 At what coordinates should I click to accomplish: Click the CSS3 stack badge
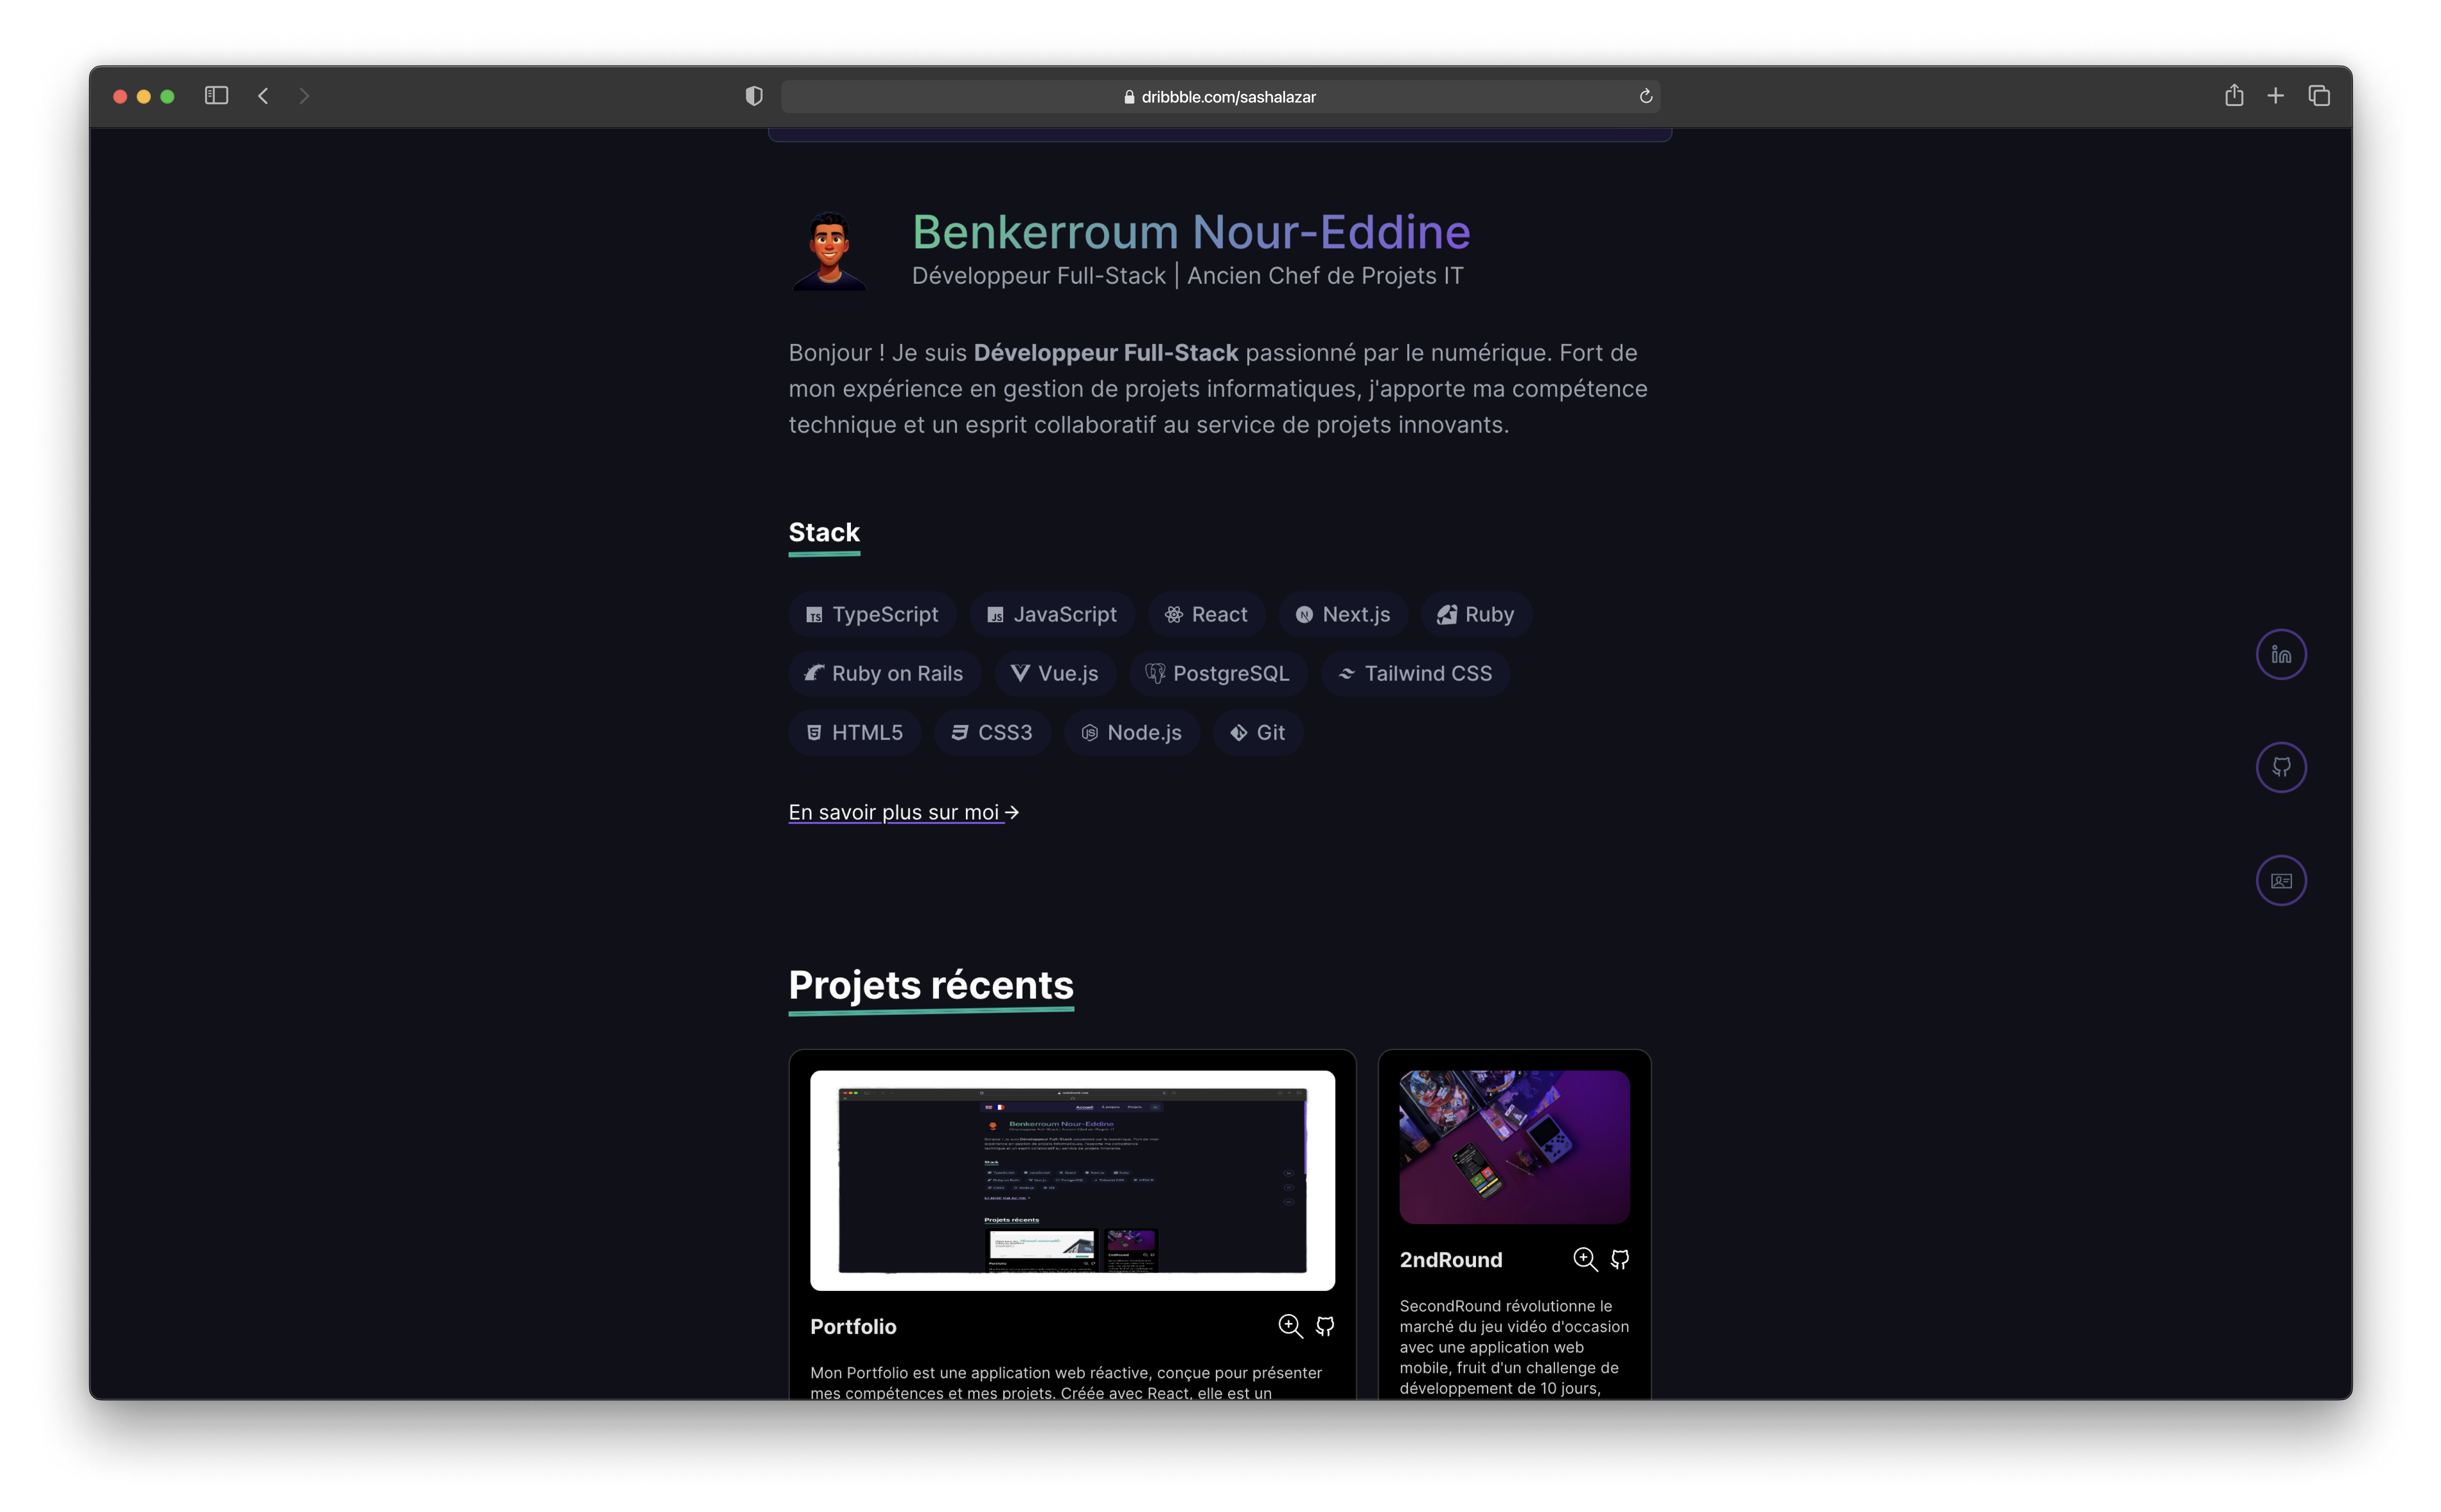992,732
